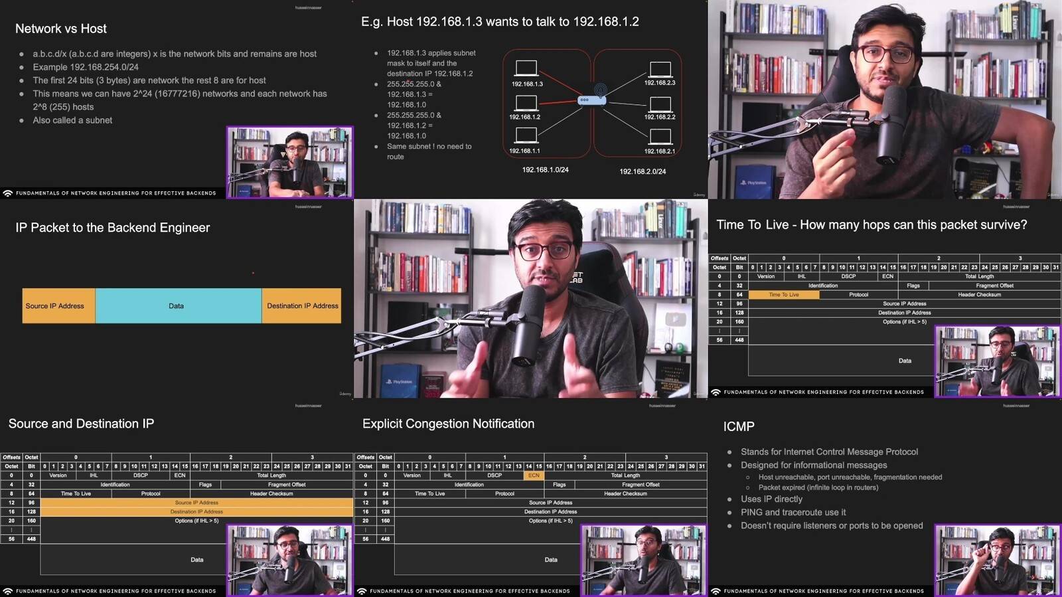
Task: Click the orange Destination IP Address block
Action: click(302, 306)
